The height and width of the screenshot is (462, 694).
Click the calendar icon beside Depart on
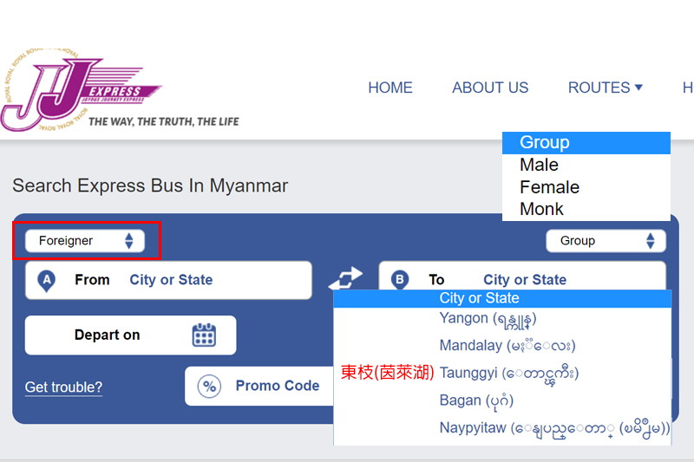point(204,335)
